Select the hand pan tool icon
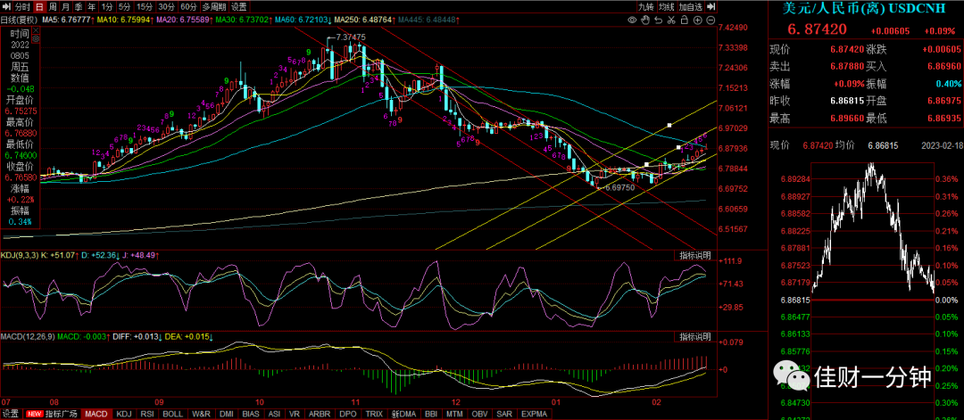The height and width of the screenshot is (420, 964). pos(645,21)
